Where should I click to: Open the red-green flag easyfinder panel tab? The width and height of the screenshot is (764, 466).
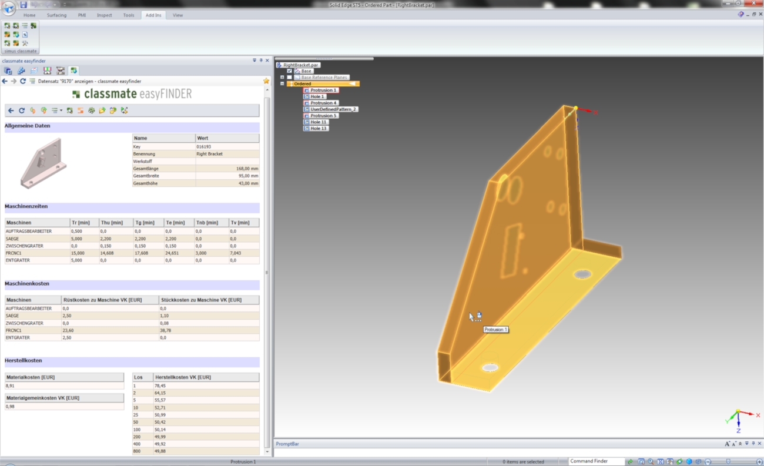(47, 71)
